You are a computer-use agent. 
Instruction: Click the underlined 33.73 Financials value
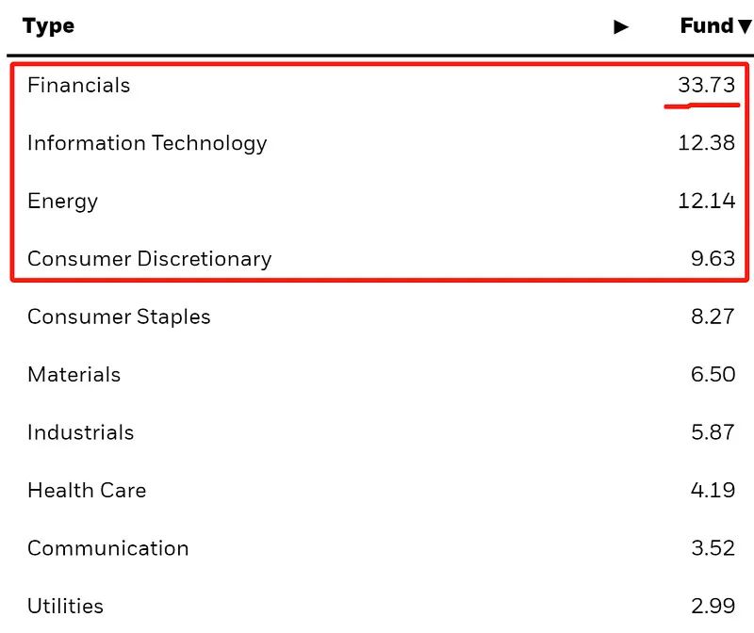click(x=706, y=85)
